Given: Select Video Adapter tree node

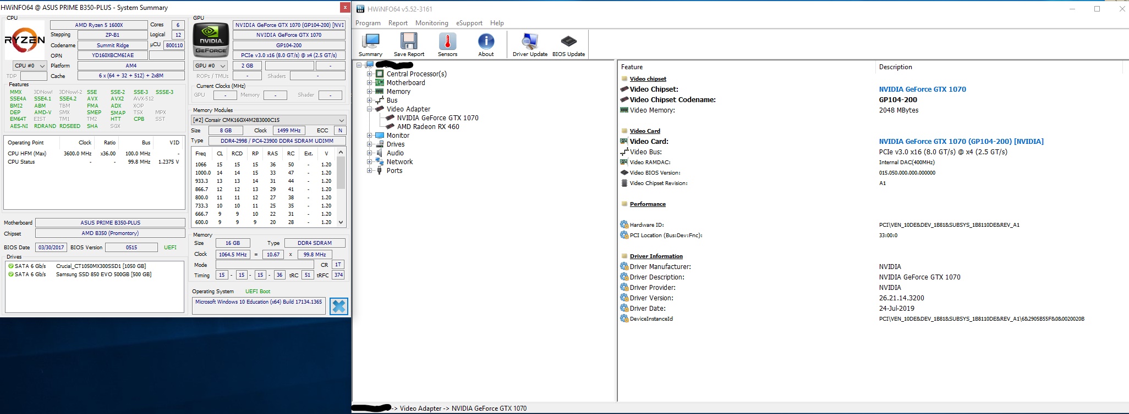Looking at the screenshot, I should click(408, 109).
